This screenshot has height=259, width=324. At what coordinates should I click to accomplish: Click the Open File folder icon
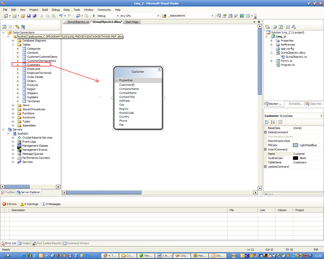(x=23, y=16)
